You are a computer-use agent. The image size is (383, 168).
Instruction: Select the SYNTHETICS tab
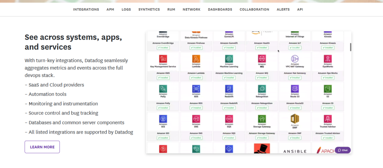(x=149, y=10)
